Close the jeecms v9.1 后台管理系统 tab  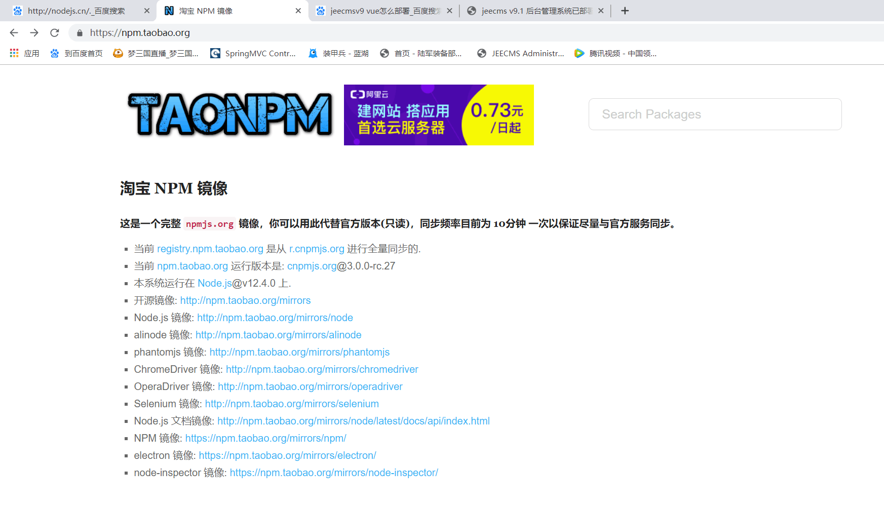coord(601,11)
